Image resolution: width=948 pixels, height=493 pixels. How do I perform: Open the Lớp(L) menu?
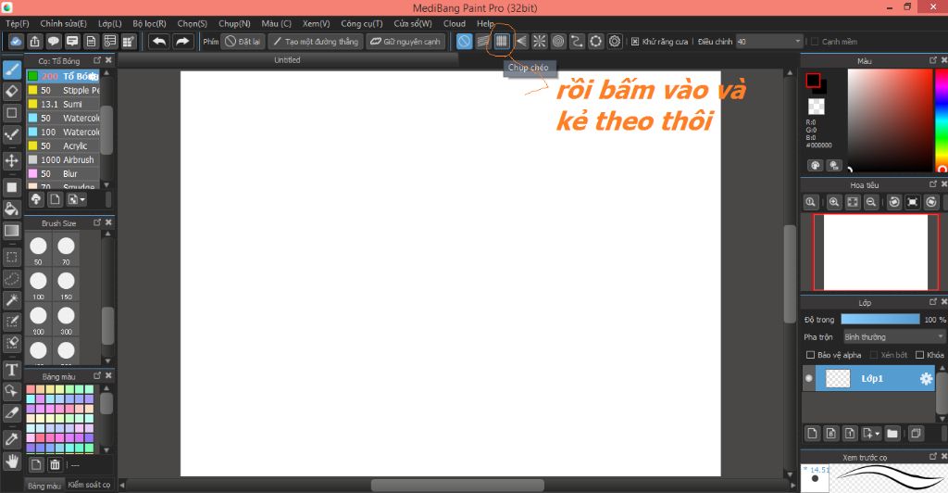pyautogui.click(x=109, y=23)
